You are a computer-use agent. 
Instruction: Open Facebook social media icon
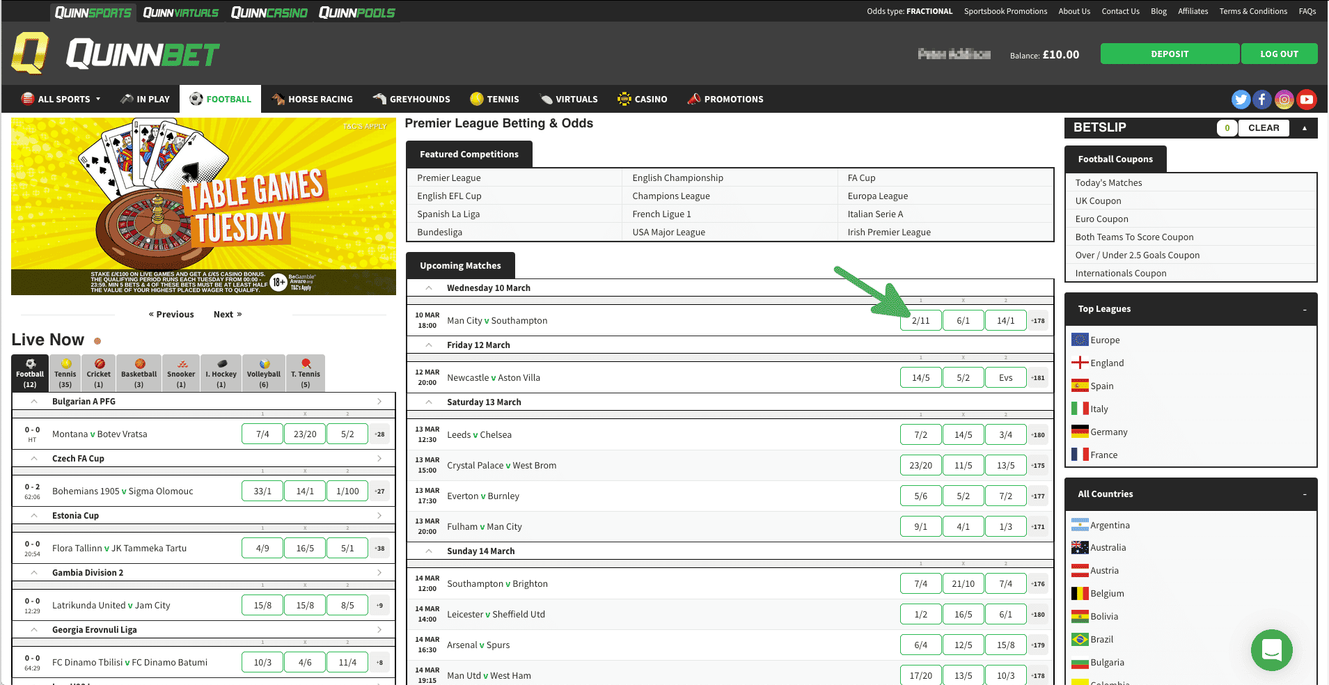coord(1262,100)
